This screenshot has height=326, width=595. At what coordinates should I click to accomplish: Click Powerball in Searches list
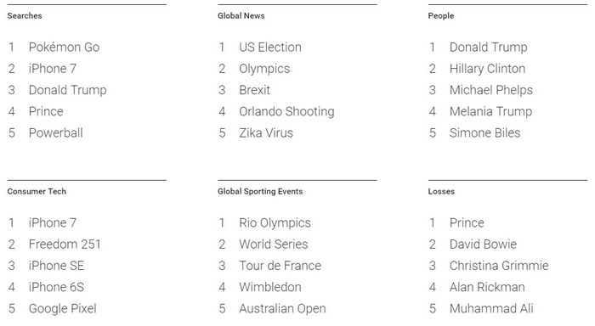(x=56, y=133)
